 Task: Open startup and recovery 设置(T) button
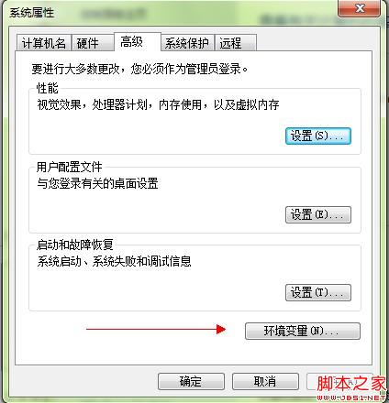tap(318, 293)
